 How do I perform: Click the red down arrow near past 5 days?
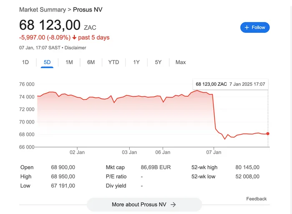point(74,37)
